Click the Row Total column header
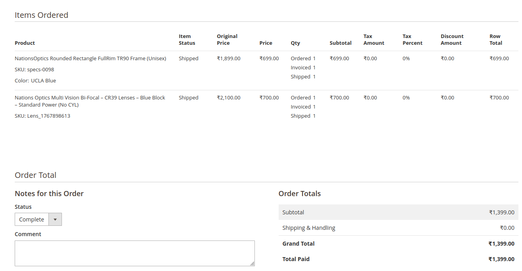 click(x=495, y=40)
